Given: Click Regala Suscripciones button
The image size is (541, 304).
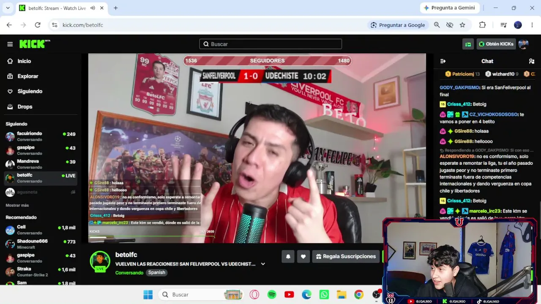Looking at the screenshot, I should (346, 256).
